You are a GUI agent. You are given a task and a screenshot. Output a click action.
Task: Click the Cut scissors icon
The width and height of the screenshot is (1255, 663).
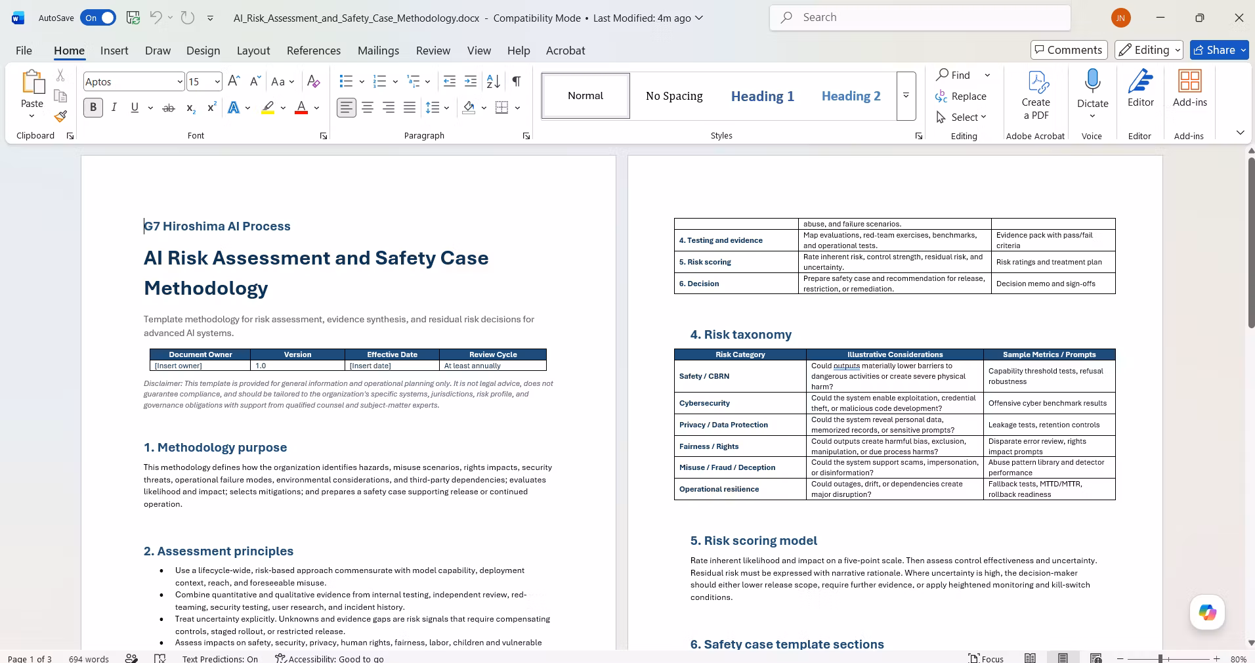60,75
